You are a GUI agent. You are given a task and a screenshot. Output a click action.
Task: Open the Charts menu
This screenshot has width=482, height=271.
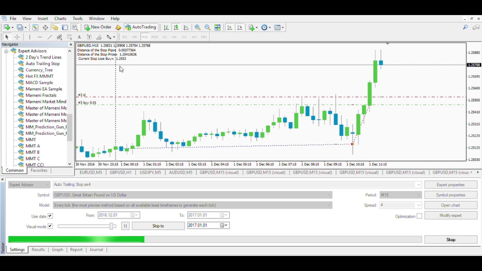tap(60, 18)
